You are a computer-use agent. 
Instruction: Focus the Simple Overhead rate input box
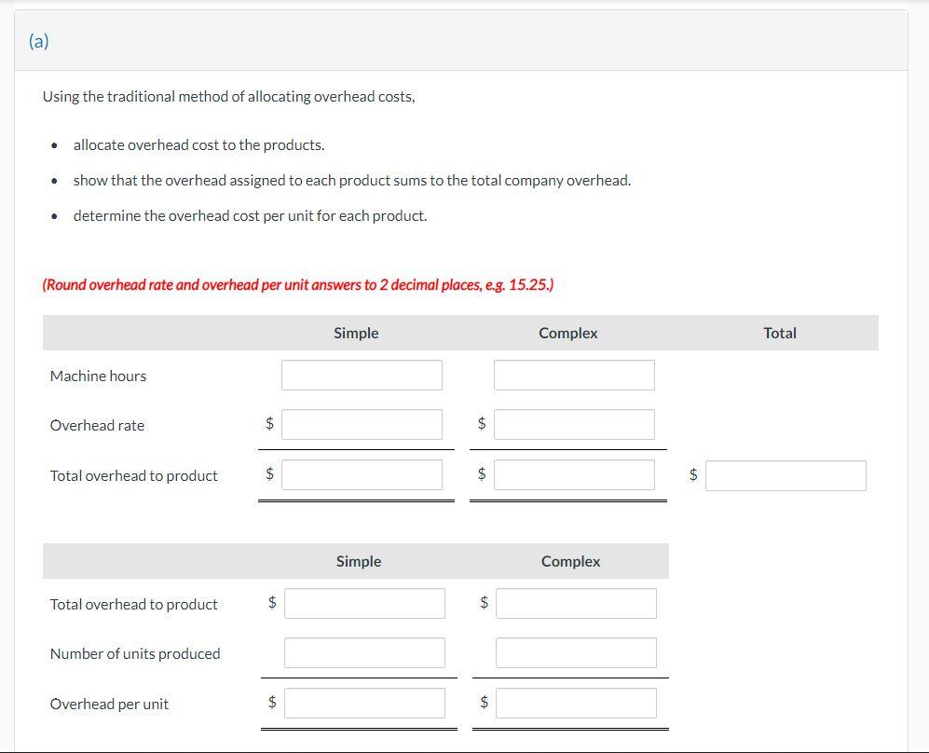click(x=362, y=424)
